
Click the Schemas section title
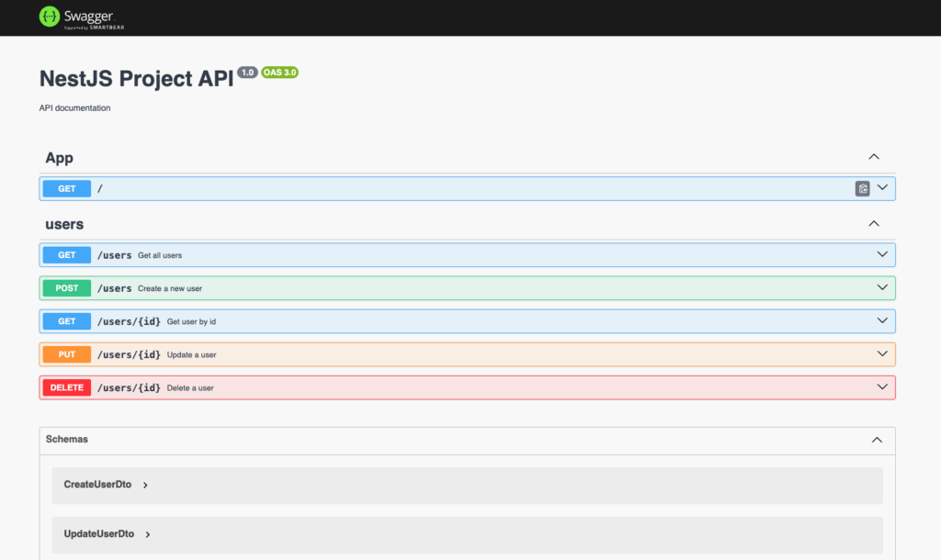pos(67,440)
